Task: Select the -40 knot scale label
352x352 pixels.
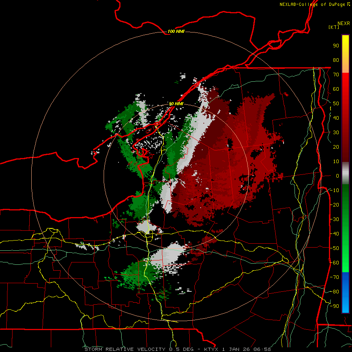Action: pos(335,234)
